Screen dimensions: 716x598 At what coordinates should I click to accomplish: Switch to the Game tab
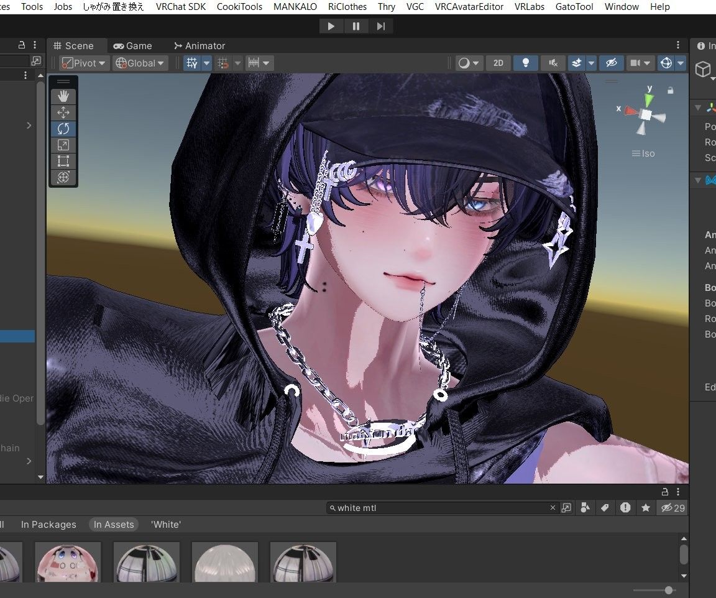133,45
